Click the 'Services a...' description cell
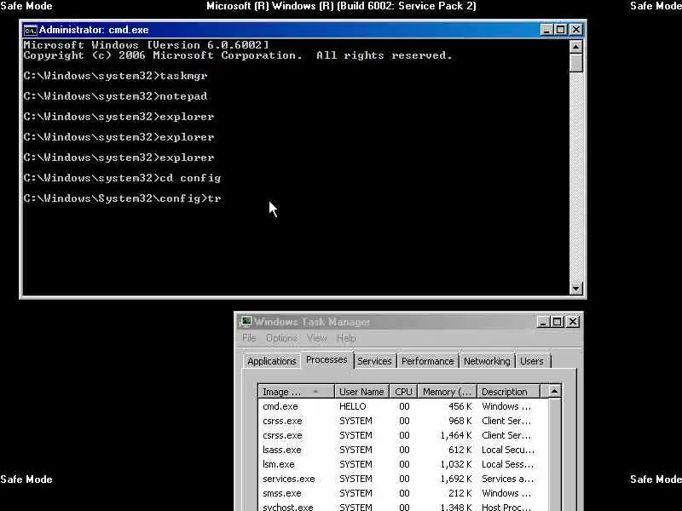The height and width of the screenshot is (511, 682). click(507, 479)
